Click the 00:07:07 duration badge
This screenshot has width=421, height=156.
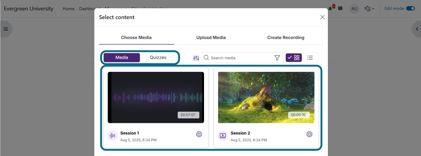[x=188, y=115]
